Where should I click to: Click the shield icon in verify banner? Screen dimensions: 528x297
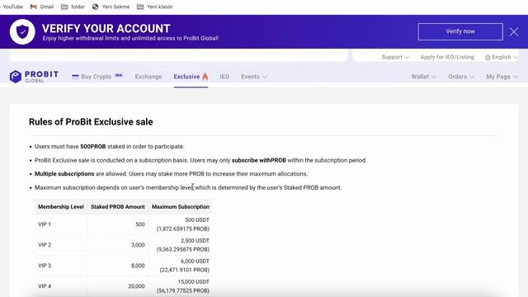click(x=22, y=31)
